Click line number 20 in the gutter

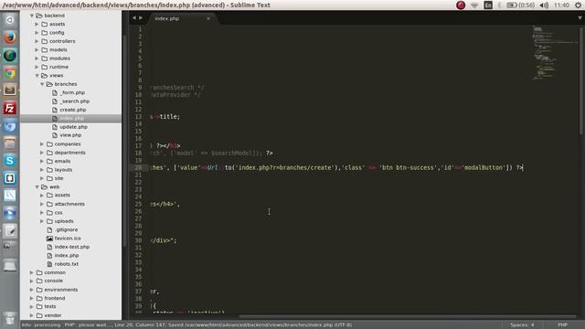pyautogui.click(x=138, y=168)
